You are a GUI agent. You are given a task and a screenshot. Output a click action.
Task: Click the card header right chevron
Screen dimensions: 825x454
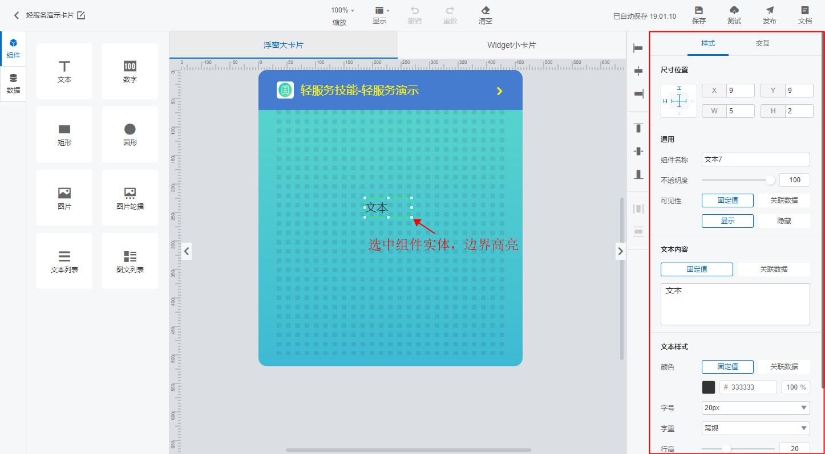pos(500,91)
